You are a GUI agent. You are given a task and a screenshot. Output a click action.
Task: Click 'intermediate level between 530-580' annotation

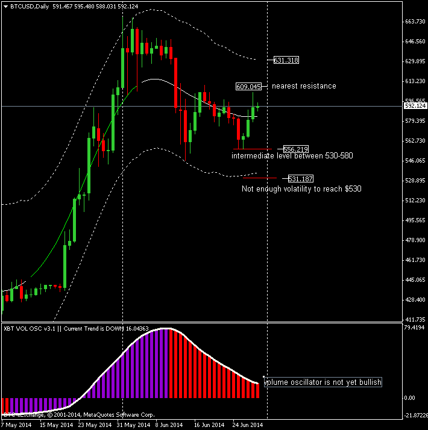(x=292, y=156)
